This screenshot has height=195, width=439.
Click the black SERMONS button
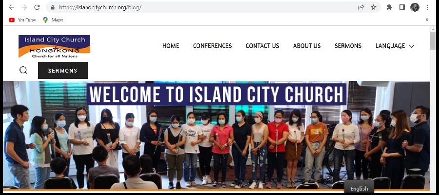click(63, 71)
